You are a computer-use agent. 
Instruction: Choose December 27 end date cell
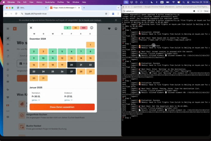(x=71, y=71)
